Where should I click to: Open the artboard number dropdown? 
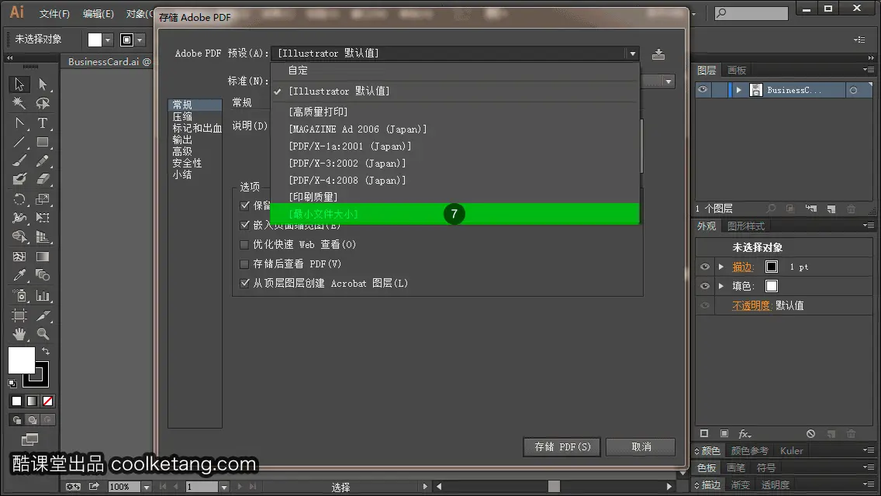(x=223, y=487)
